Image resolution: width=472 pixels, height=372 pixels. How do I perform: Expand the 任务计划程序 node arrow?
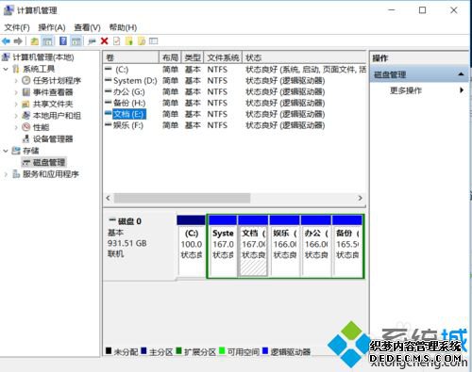click(16, 81)
